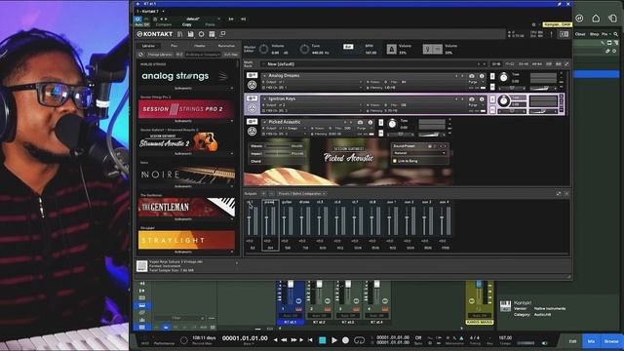This screenshot has height=351, width=624.
Task: Toggle the plugin power/bypass button
Action: [137, 19]
